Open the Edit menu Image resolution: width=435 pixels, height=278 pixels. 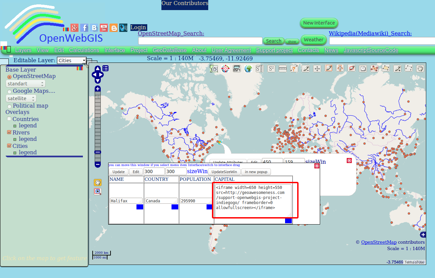(59, 50)
